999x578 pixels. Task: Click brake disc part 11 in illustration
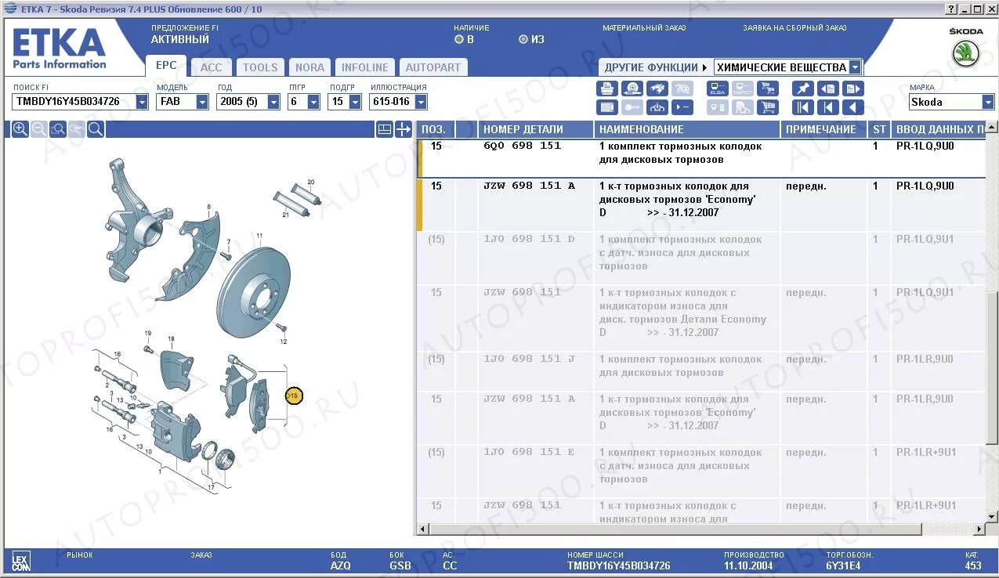[x=254, y=292]
